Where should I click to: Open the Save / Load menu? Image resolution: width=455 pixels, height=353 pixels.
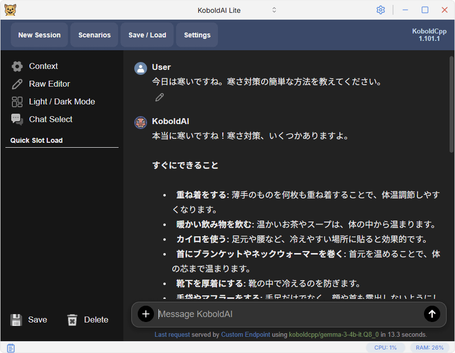click(x=147, y=35)
